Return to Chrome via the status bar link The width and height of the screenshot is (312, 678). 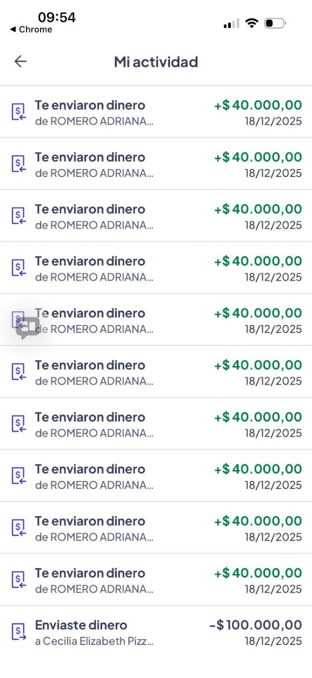pos(31,30)
